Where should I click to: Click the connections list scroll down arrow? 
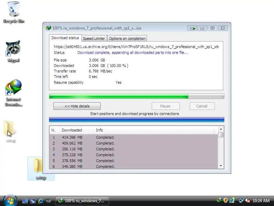click(x=221, y=166)
